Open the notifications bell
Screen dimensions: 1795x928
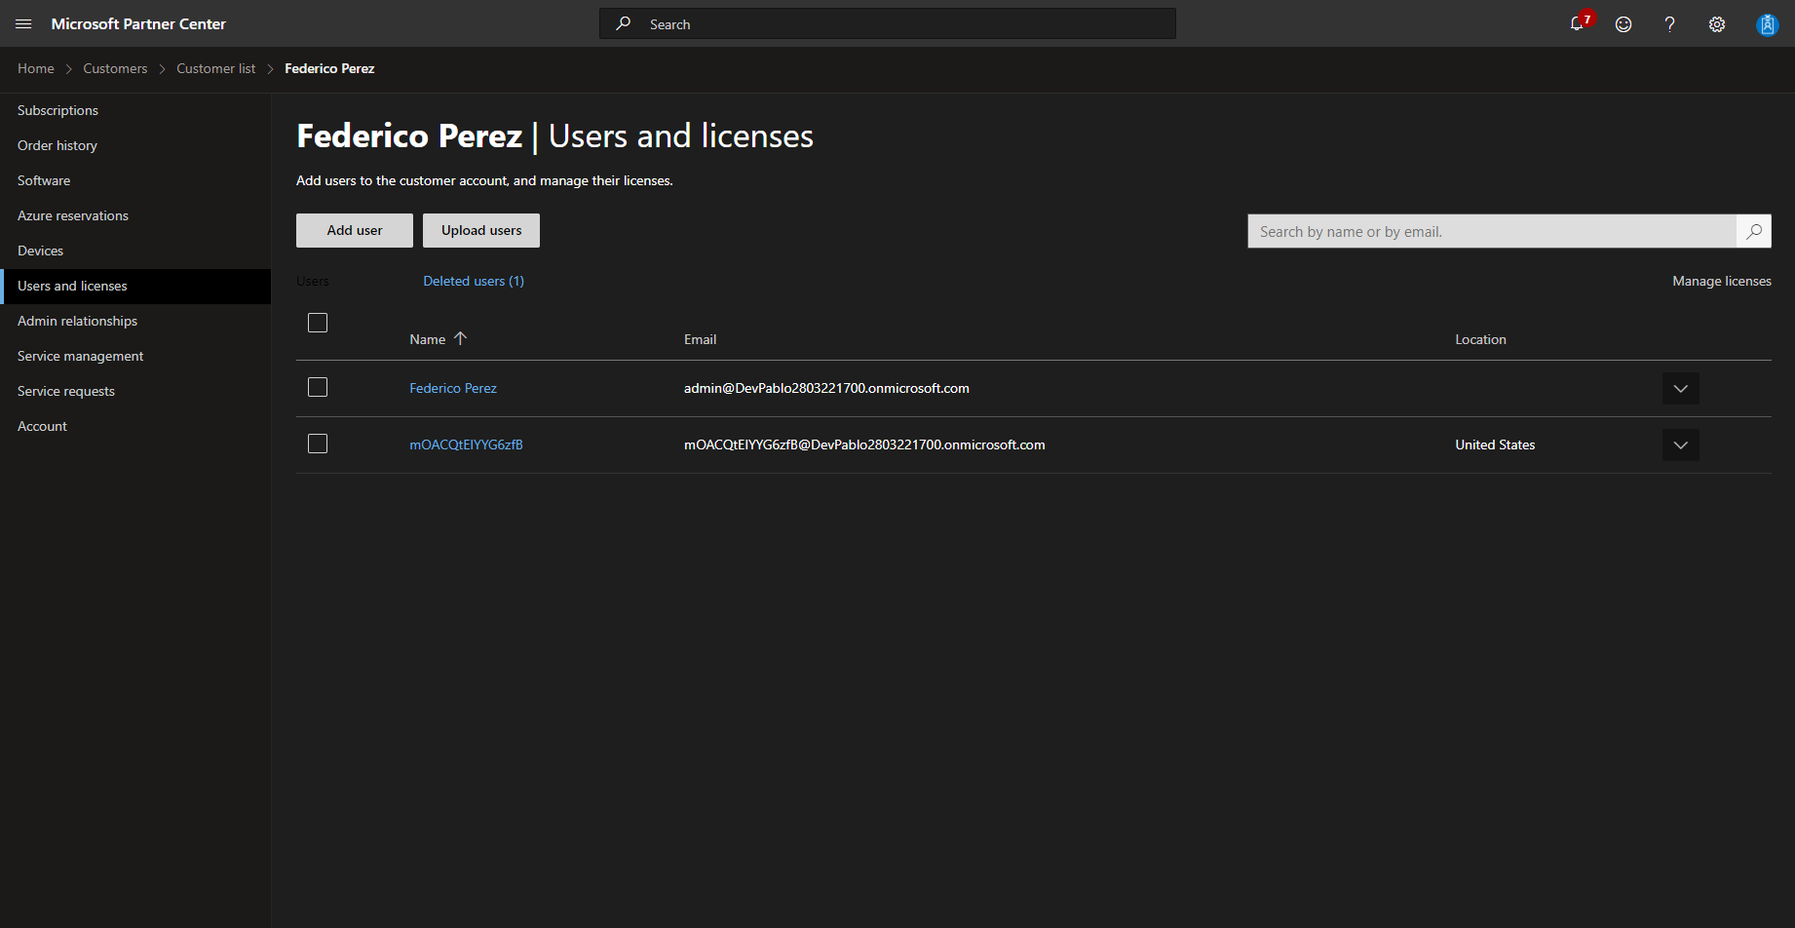click(x=1578, y=23)
